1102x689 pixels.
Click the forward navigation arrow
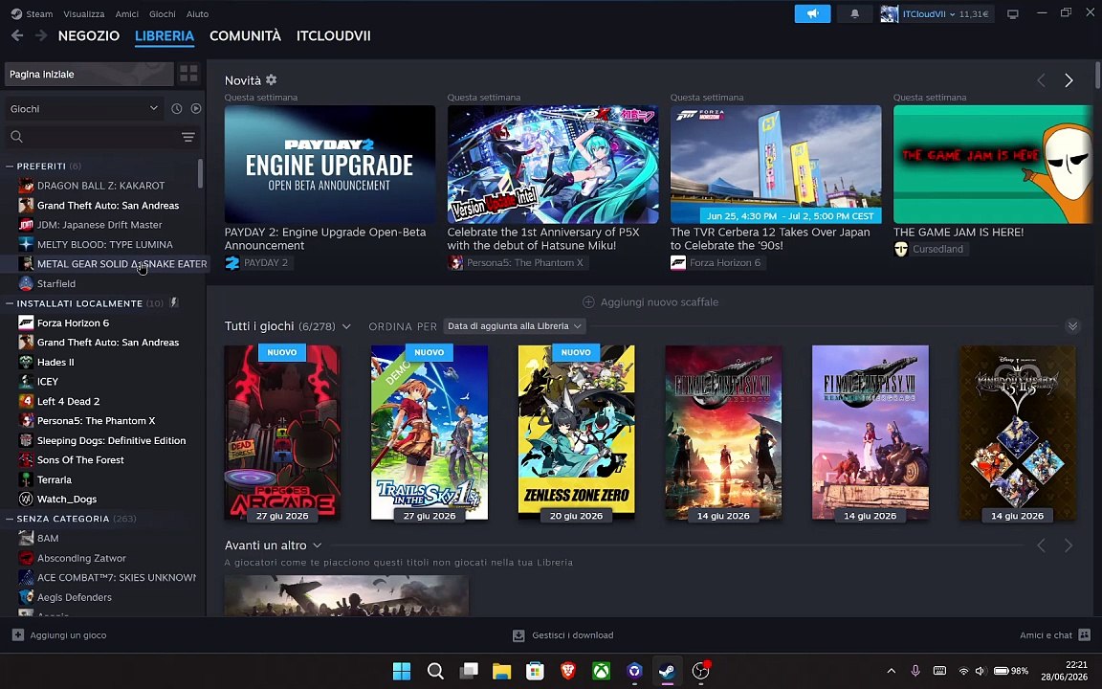(x=41, y=35)
